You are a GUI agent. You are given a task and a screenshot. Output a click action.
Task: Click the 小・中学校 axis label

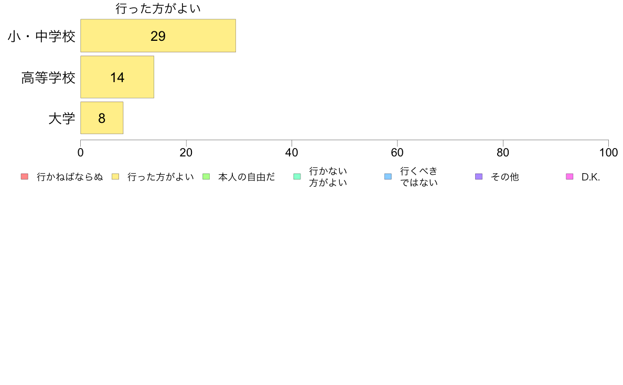coord(42,37)
